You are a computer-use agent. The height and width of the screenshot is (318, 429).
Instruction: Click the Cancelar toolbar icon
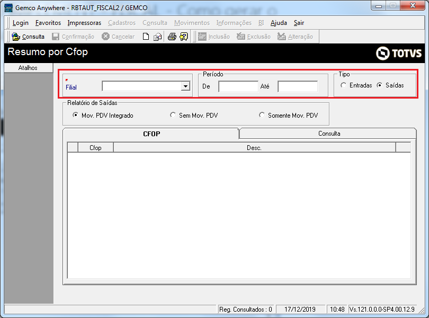click(105, 37)
